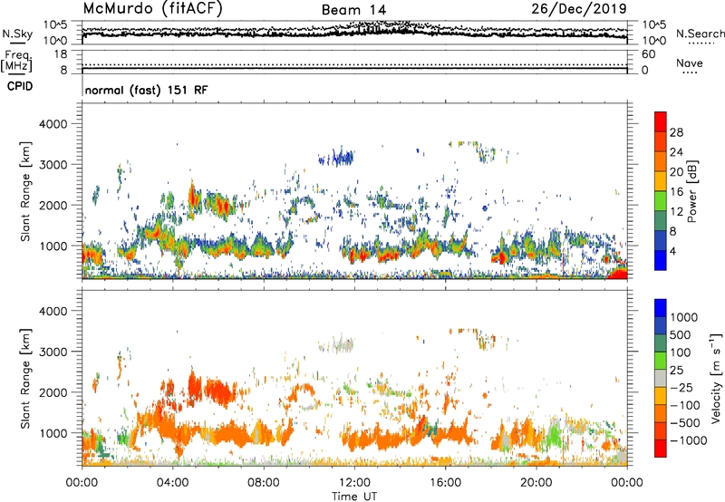Screen dimensions: 725x502
Task: Click the 'normal (fast) 151 RF' text
Action: [146, 90]
